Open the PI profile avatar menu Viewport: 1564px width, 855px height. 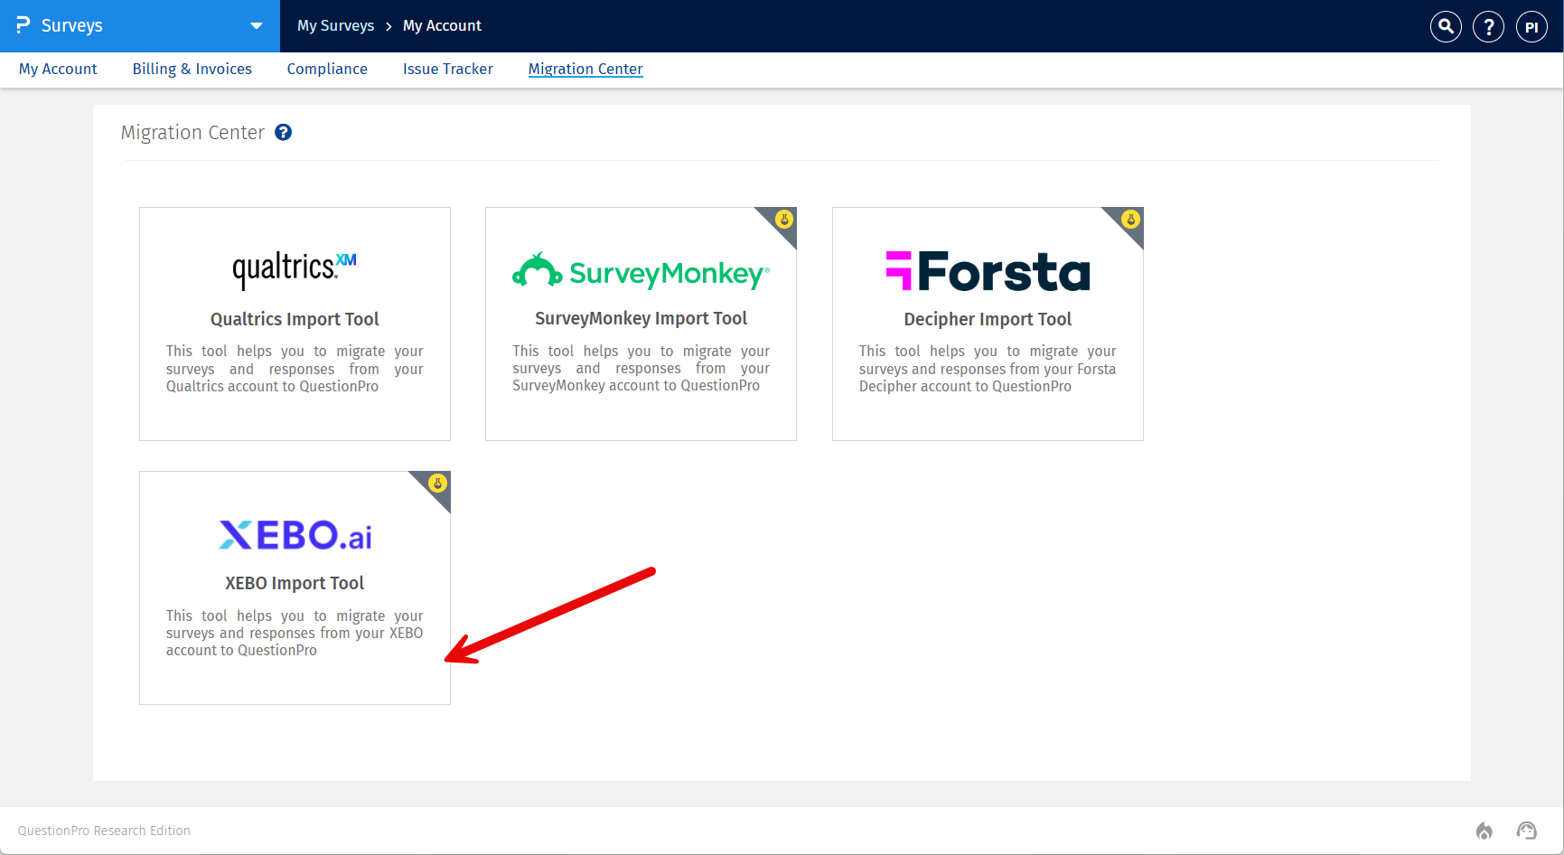[x=1531, y=26]
